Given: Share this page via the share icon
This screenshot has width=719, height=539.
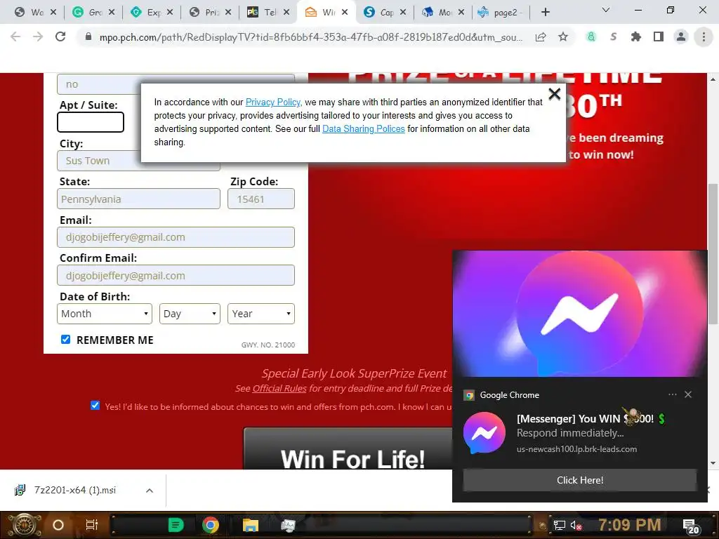Looking at the screenshot, I should click(x=541, y=36).
